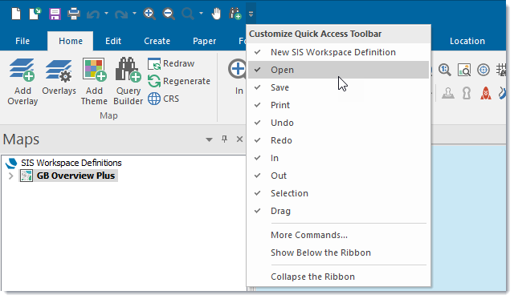Close the Maps panel

(x=239, y=139)
